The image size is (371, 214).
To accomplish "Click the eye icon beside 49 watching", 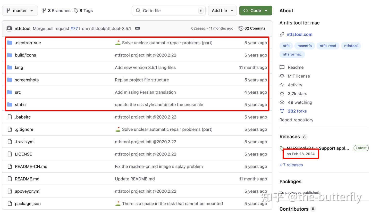I will point(282,102).
